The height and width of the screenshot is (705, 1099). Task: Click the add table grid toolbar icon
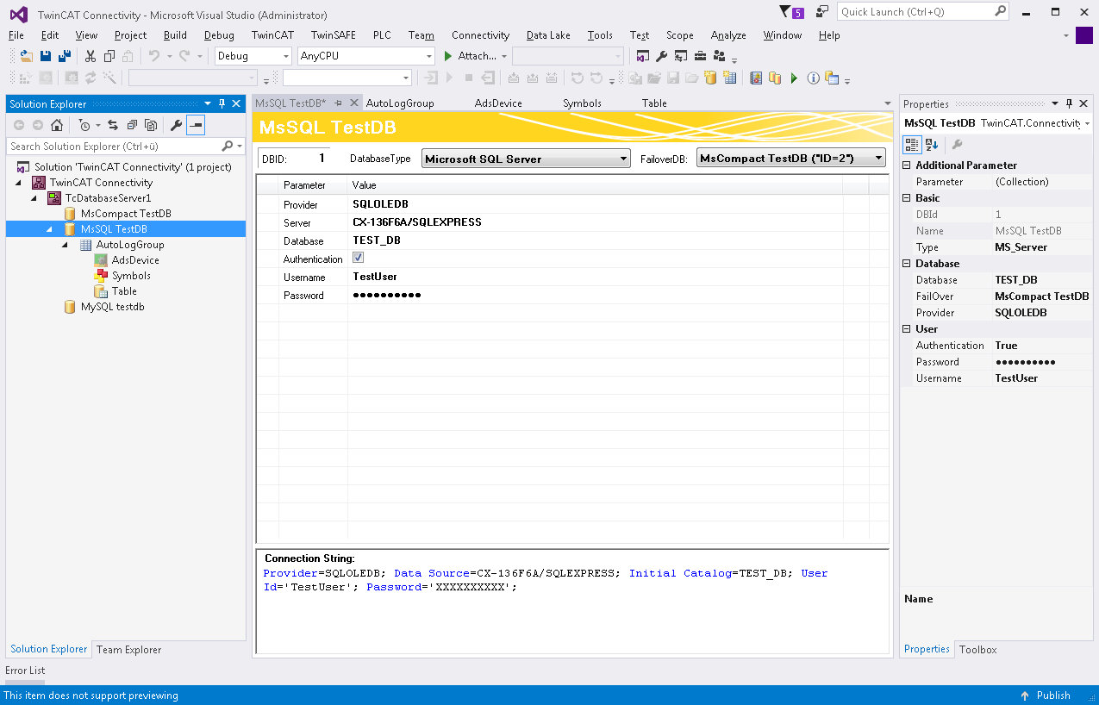pos(730,78)
